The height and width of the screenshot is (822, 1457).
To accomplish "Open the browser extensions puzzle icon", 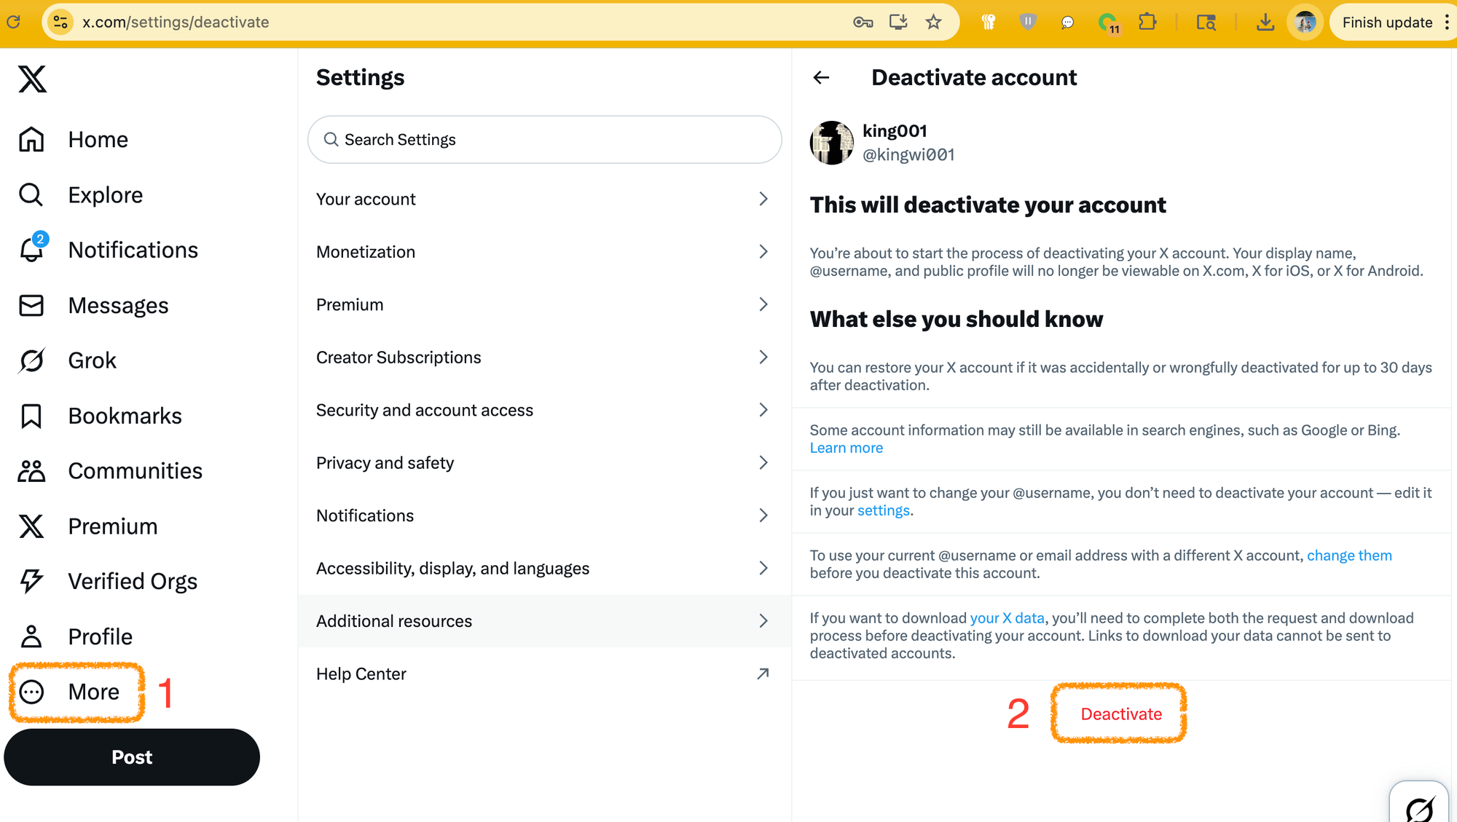I will point(1147,22).
